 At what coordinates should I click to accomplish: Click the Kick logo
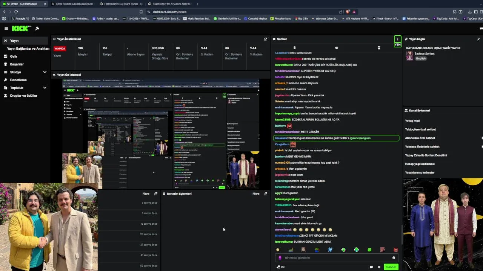click(22, 29)
